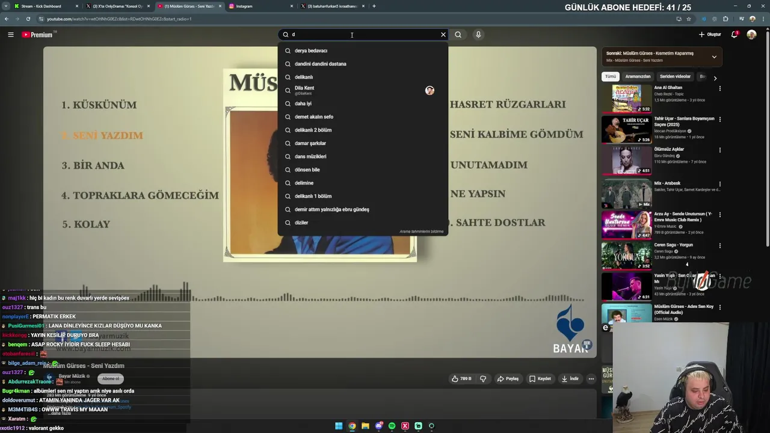Viewport: 770px width, 433px height.
Task: Choose 'damar şarkılar' suggestion
Action: tap(363, 143)
